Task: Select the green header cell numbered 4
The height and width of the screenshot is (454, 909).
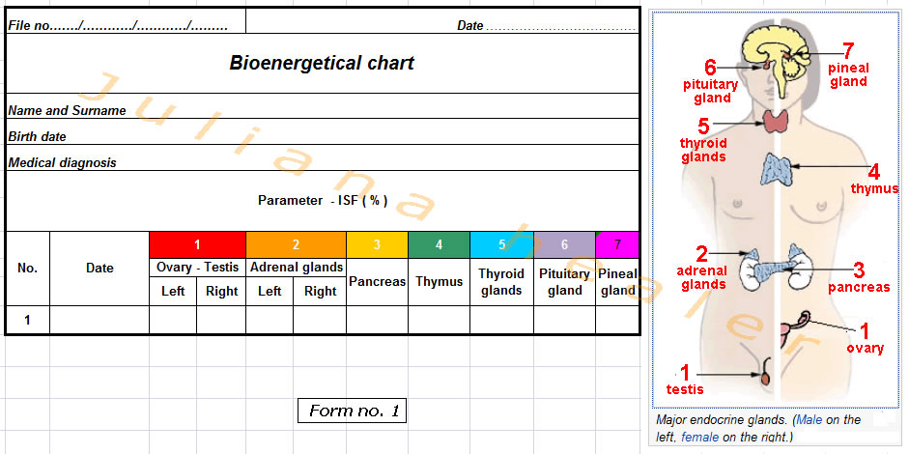Action: coord(439,244)
